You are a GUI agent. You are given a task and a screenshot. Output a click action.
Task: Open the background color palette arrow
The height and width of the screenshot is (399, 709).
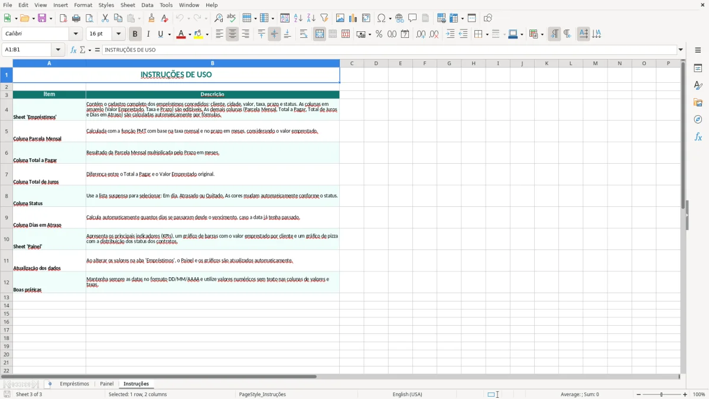(207, 34)
